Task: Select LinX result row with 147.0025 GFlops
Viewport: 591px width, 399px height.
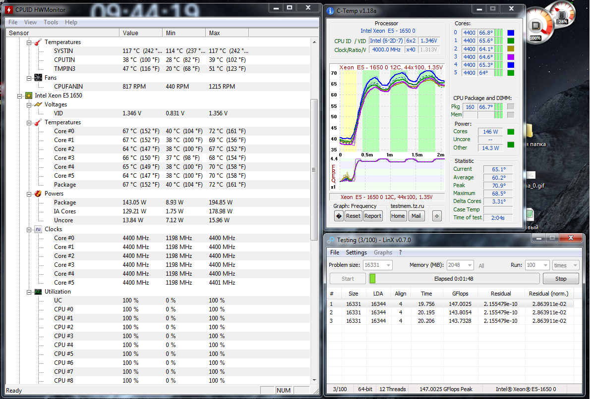Action: point(451,304)
